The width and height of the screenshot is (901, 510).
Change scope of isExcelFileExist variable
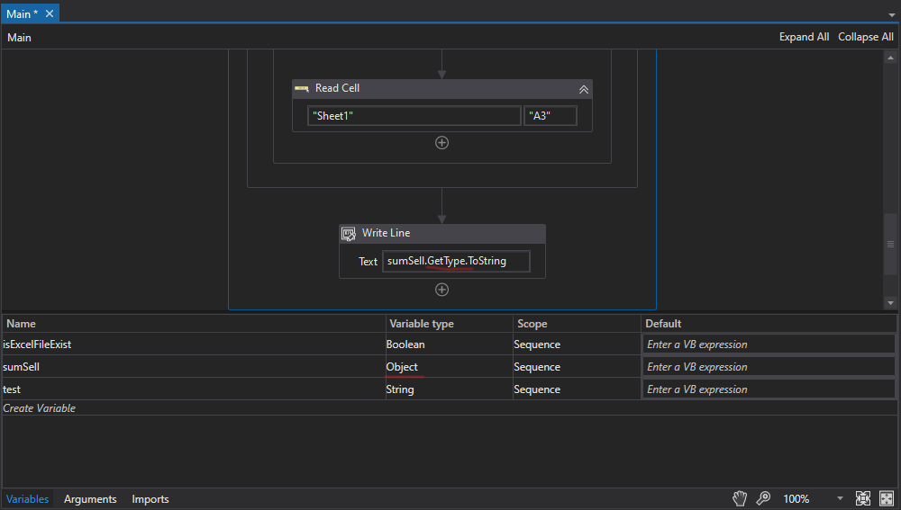click(577, 344)
